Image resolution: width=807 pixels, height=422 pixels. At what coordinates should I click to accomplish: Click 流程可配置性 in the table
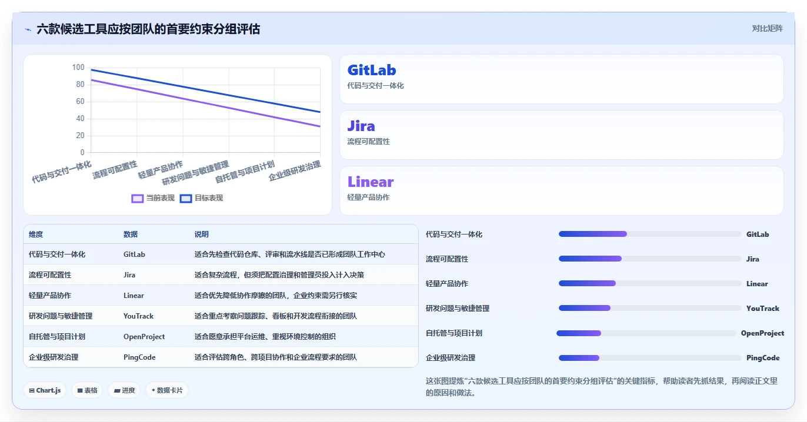coord(50,275)
